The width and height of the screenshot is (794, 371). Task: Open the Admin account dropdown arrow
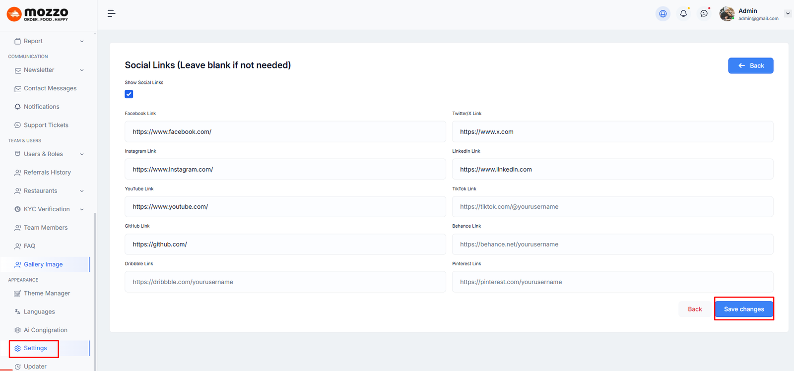click(x=788, y=13)
